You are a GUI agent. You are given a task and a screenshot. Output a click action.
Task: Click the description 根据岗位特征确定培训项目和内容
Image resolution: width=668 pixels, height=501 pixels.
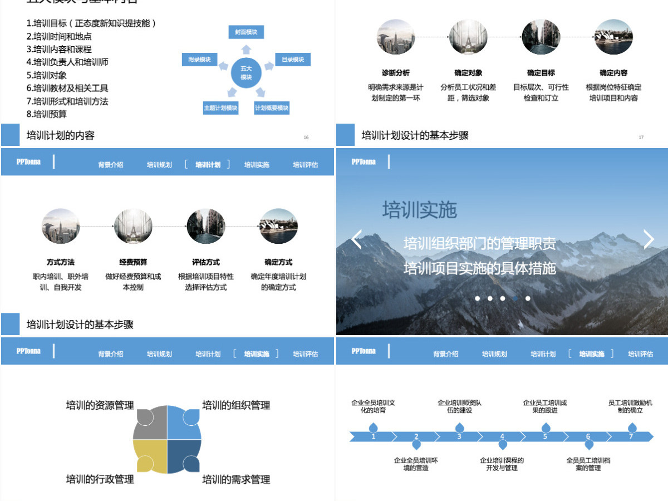pos(613,92)
